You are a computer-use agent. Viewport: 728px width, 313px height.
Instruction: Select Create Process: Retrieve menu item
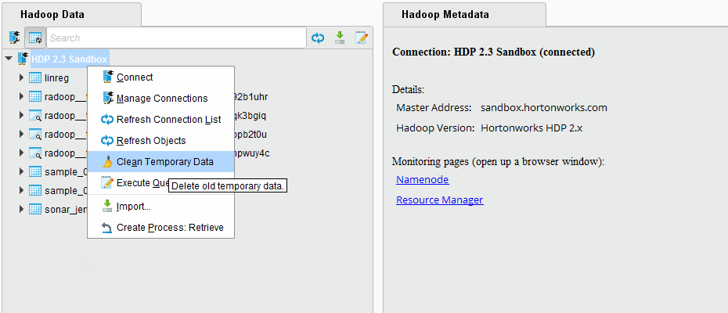170,228
